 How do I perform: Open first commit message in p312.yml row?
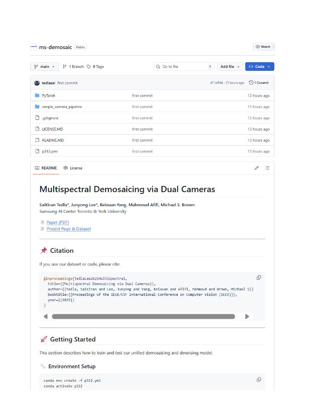pos(142,151)
